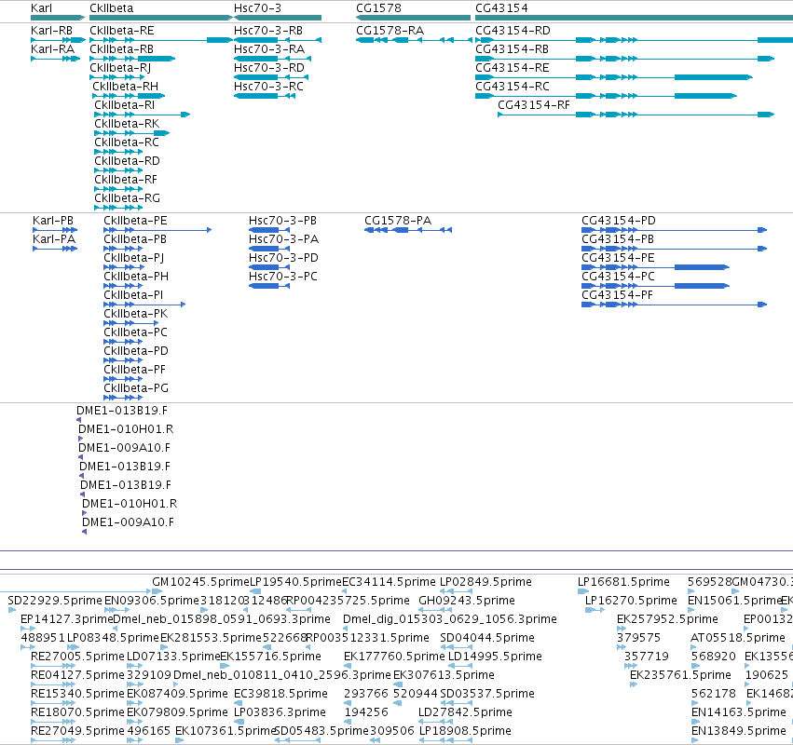Select protein Karl-PB
Viewport: 793px width, 745px height.
[x=55, y=230]
